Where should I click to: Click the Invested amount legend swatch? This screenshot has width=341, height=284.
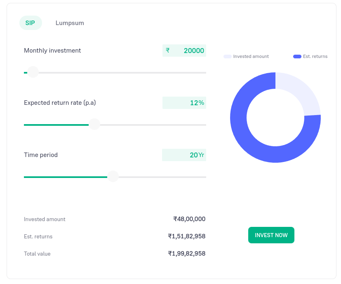(227, 56)
